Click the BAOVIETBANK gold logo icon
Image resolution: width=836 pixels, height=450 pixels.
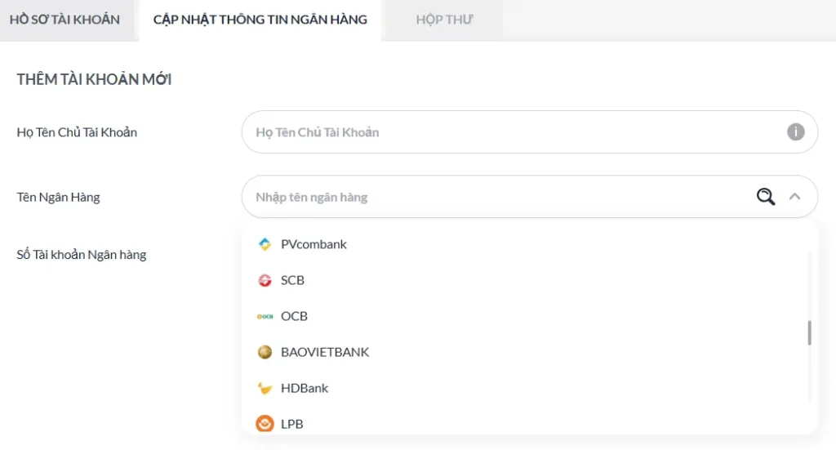pyautogui.click(x=265, y=352)
